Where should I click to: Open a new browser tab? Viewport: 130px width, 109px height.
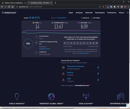click(56, 3)
